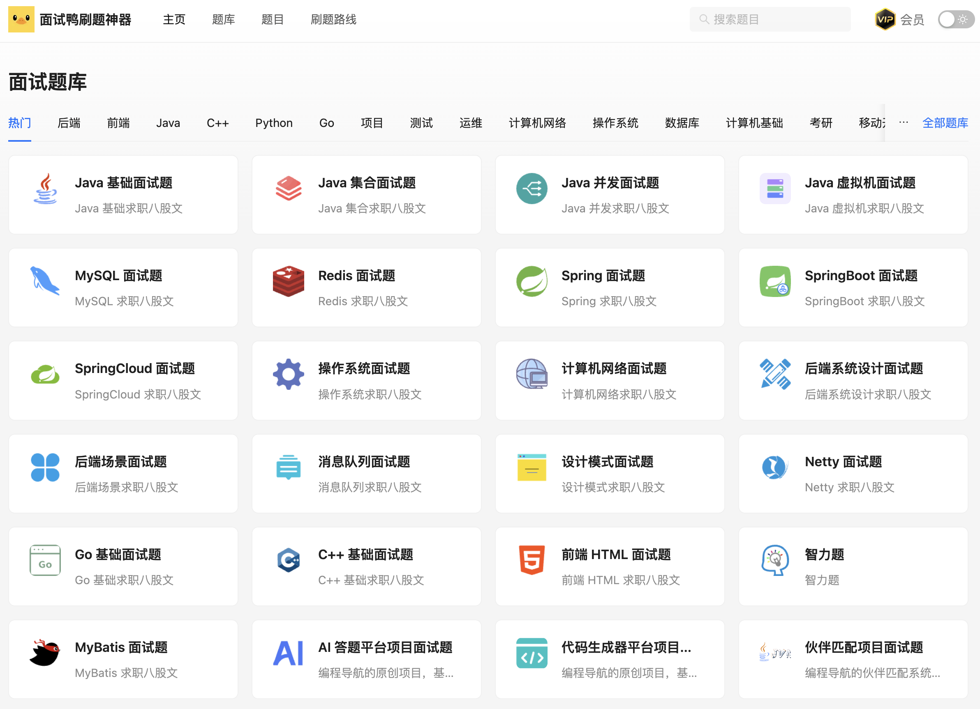
Task: Focus the 搜索题目 search field
Action: 770,19
